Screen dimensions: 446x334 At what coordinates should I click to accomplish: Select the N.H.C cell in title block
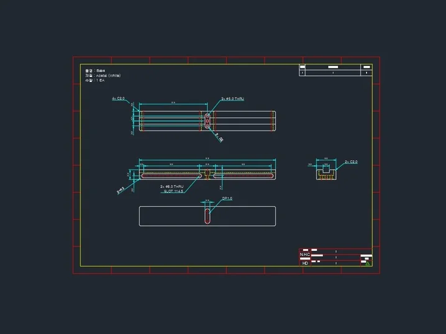305,255
